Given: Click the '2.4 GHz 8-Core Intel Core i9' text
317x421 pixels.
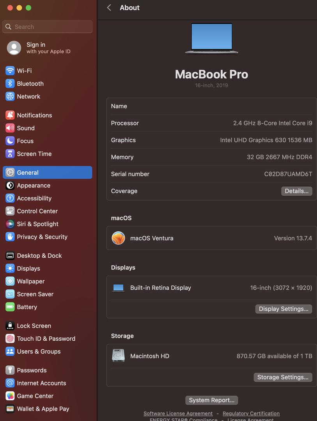Looking at the screenshot, I should (273, 123).
